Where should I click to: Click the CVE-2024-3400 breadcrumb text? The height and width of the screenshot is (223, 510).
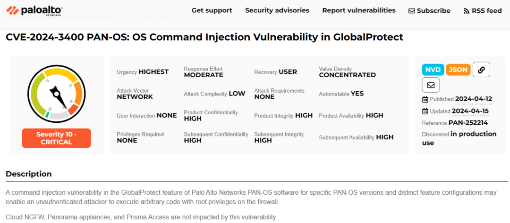click(145, 18)
